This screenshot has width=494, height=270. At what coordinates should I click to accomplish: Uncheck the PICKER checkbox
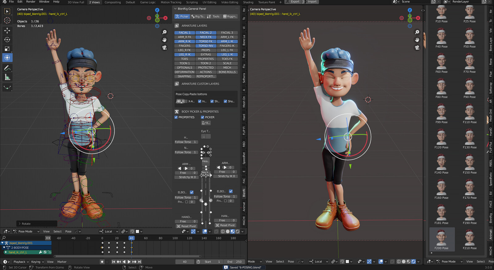click(203, 117)
